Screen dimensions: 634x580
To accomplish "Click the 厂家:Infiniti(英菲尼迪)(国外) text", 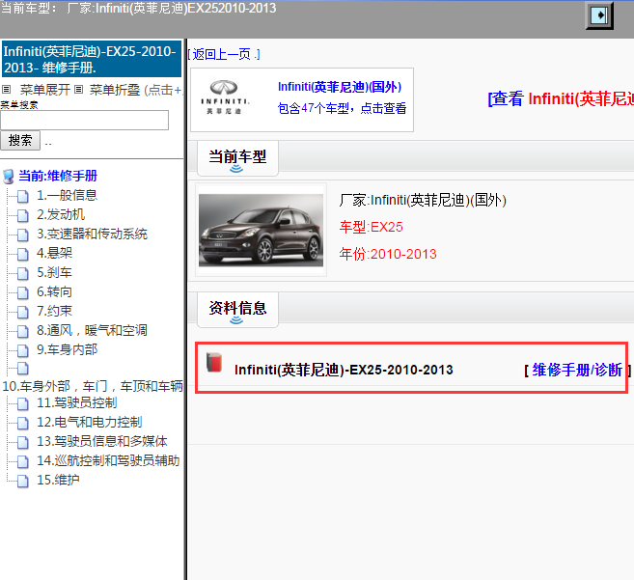I will pyautogui.click(x=423, y=200).
